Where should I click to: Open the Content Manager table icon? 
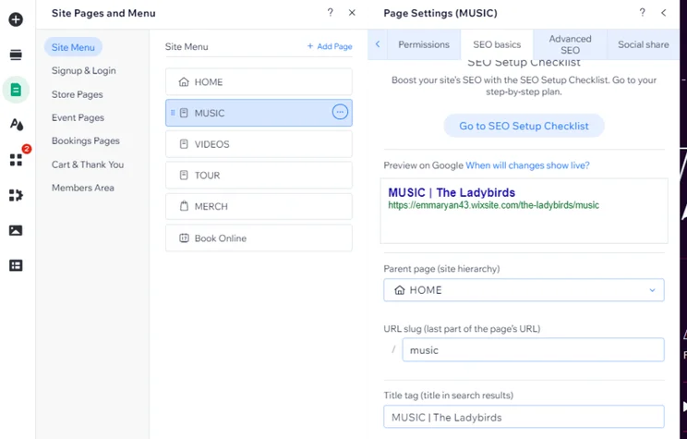click(x=16, y=265)
